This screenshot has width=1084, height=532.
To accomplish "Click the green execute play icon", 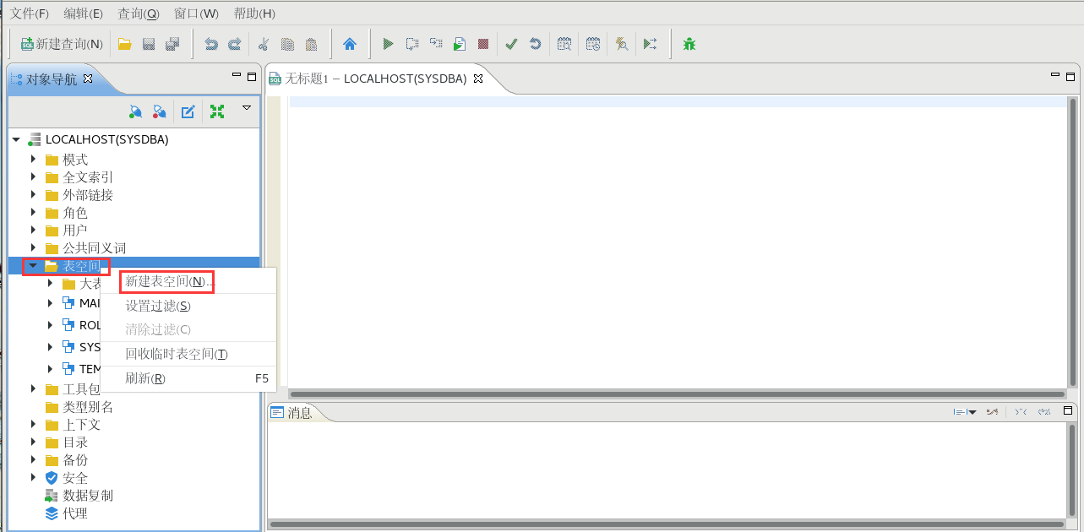I will pyautogui.click(x=389, y=44).
